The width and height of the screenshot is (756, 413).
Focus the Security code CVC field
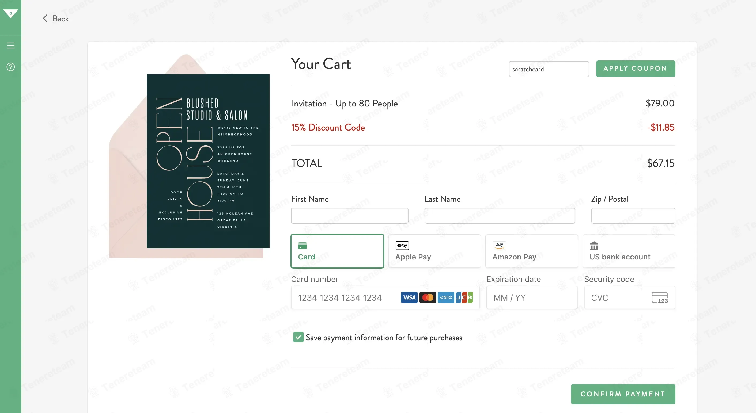point(630,297)
